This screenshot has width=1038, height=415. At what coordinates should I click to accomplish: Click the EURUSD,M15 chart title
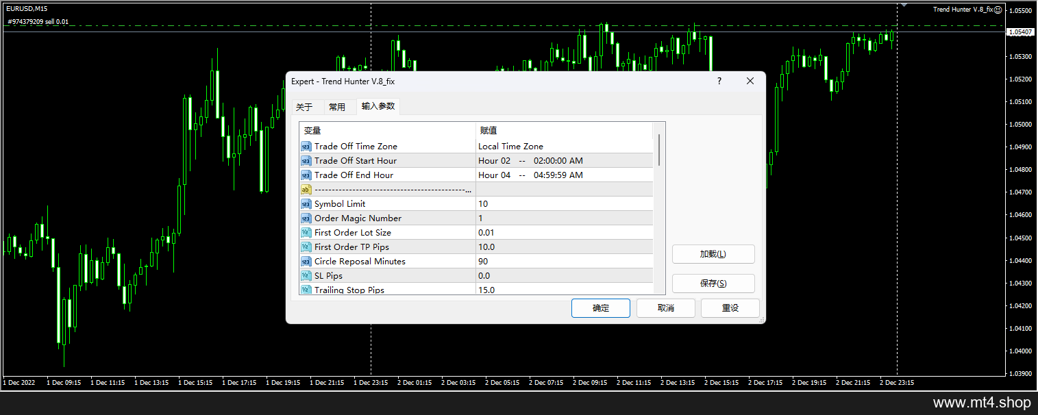(x=27, y=9)
